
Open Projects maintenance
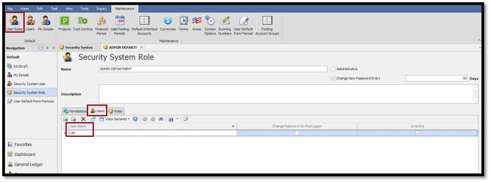(x=64, y=23)
